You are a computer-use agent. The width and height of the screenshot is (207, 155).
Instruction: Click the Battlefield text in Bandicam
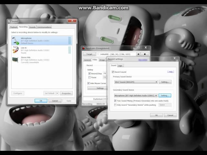point(100,99)
